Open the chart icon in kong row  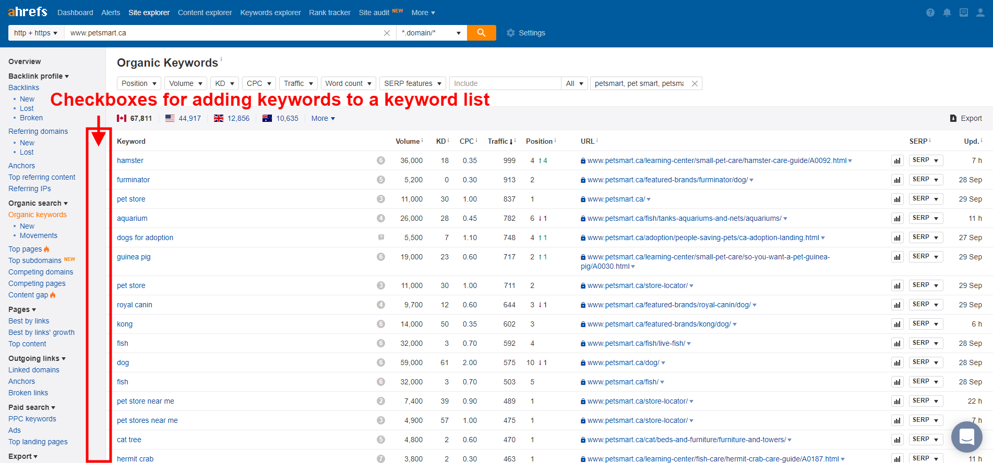click(898, 324)
